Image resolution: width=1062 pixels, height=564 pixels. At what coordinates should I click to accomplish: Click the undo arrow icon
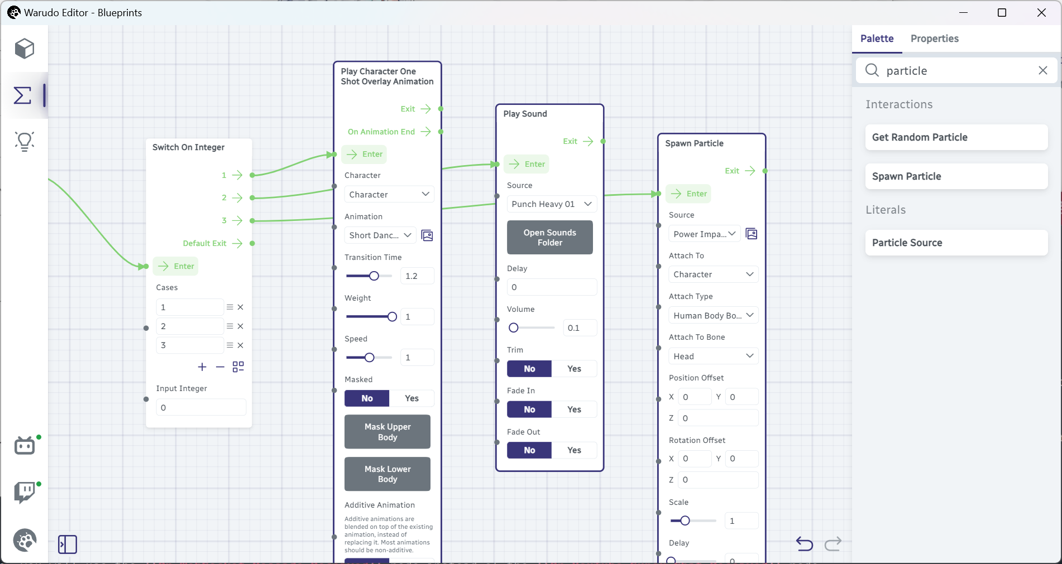pyautogui.click(x=804, y=543)
